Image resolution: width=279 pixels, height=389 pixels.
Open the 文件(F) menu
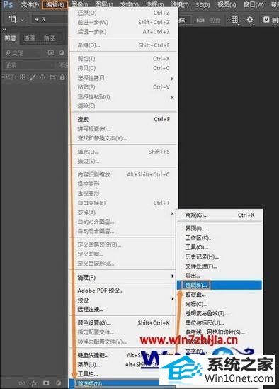[30, 4]
